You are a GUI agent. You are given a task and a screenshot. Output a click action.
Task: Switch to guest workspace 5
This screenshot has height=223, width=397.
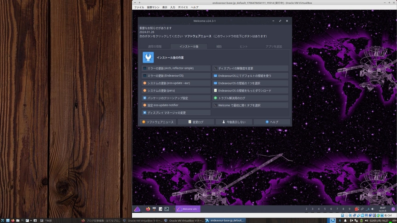325,209
